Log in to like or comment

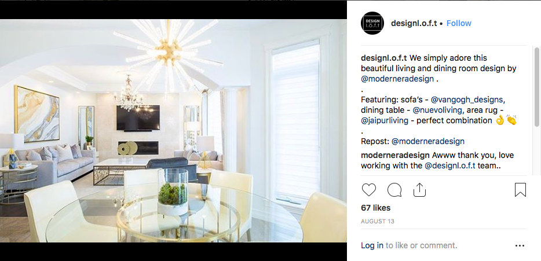tap(372, 245)
